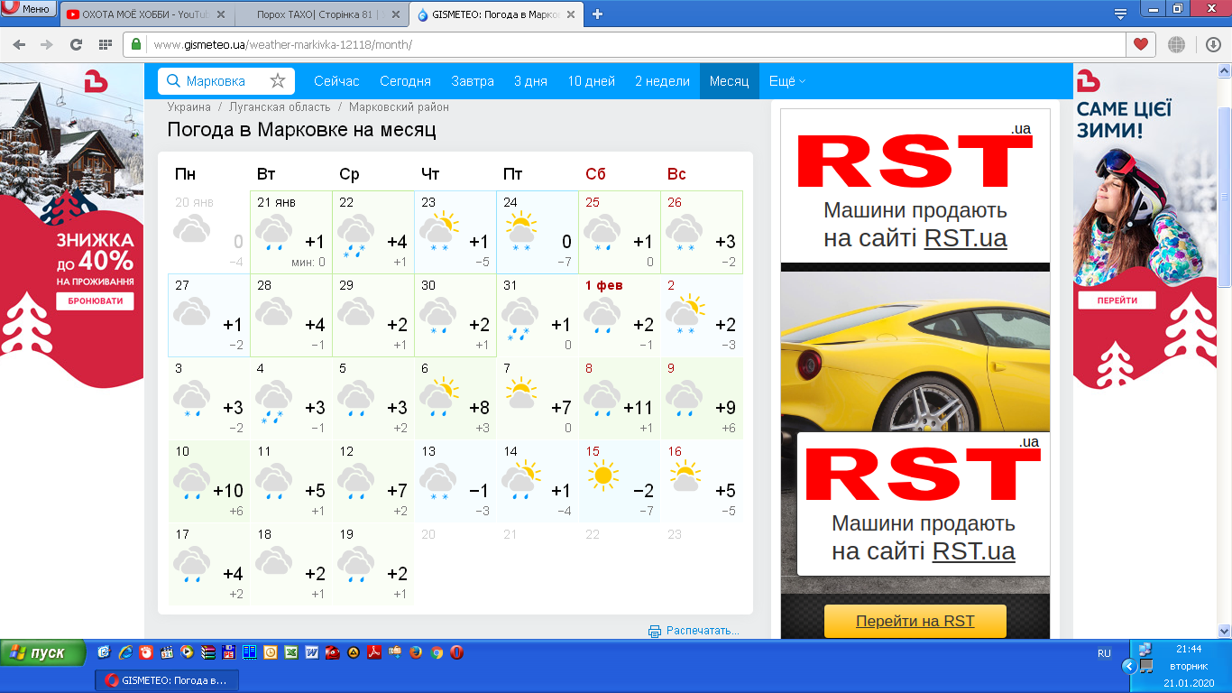Click the printer icon next to Распечатать
The height and width of the screenshot is (693, 1232).
655,631
